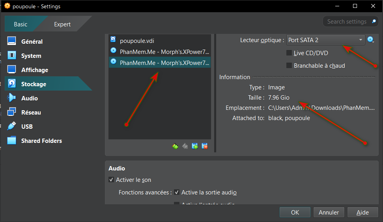Click the Annuler button
Screen dimensions: 383x222
pos(329,212)
